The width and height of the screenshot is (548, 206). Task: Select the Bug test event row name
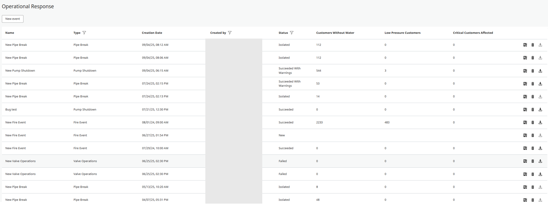pyautogui.click(x=11, y=110)
